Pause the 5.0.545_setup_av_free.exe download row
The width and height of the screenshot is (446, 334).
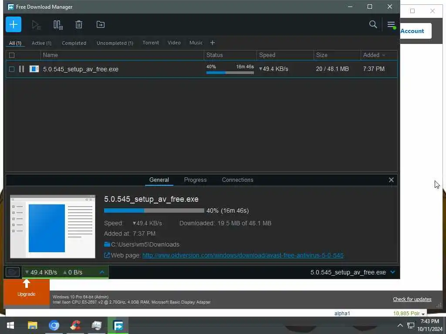[x=22, y=69]
